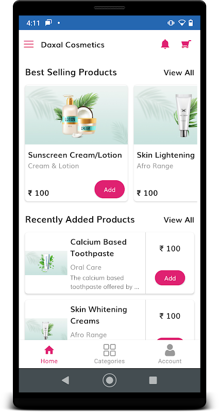Open the Categories grid icon

pos(109,350)
